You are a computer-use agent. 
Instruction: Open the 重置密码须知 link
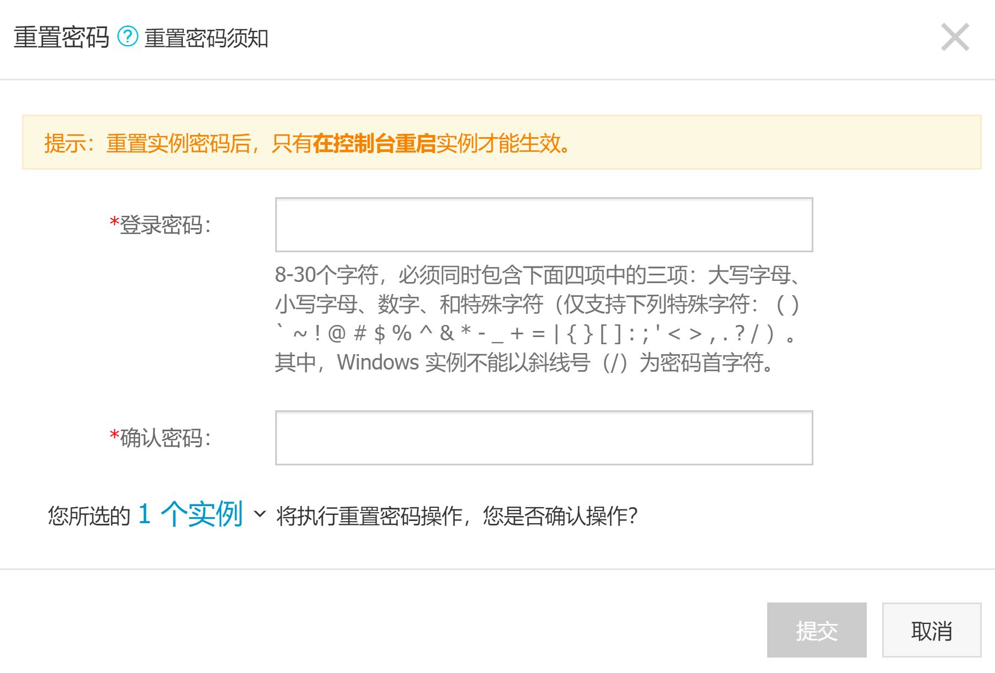click(x=206, y=38)
